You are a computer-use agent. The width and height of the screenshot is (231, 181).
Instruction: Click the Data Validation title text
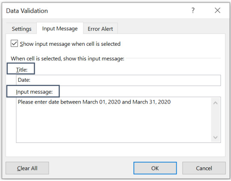27,11
